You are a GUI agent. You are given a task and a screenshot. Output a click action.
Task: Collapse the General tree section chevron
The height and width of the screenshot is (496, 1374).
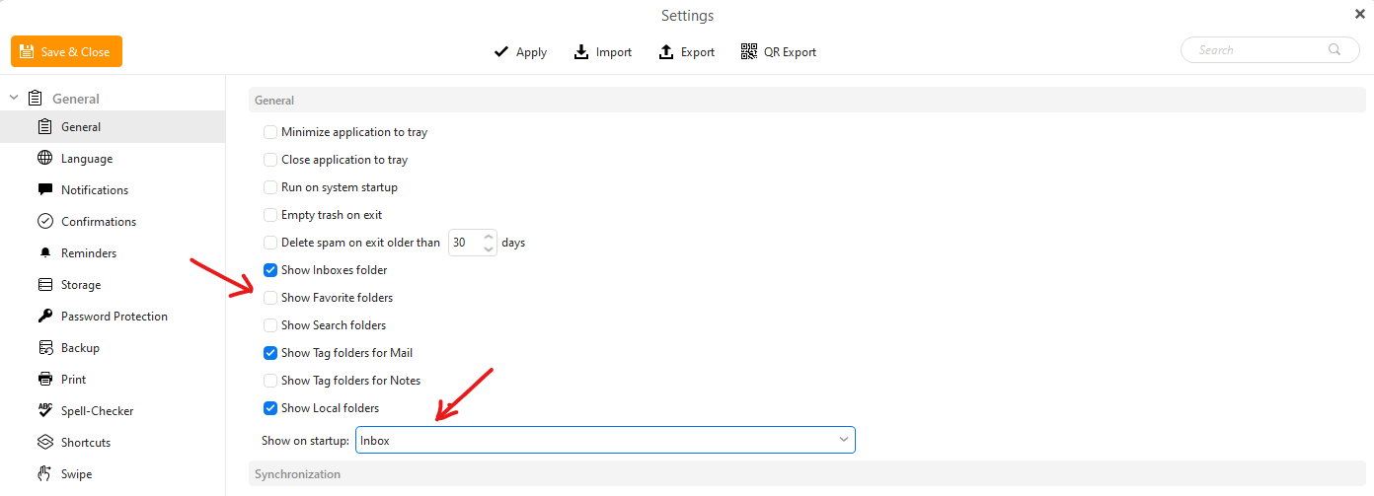point(14,98)
